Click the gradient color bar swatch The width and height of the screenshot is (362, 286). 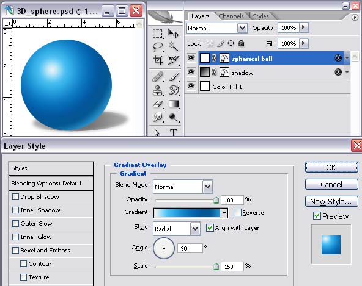pos(187,213)
